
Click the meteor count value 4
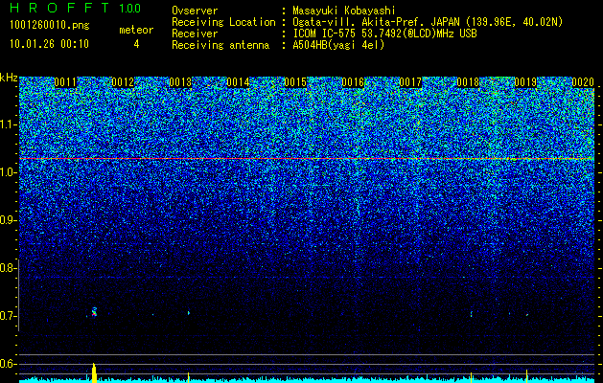[136, 44]
